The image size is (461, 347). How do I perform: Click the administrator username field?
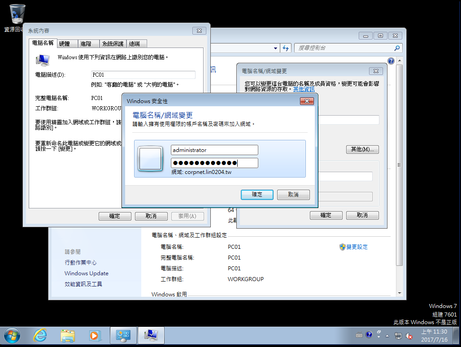(214, 150)
